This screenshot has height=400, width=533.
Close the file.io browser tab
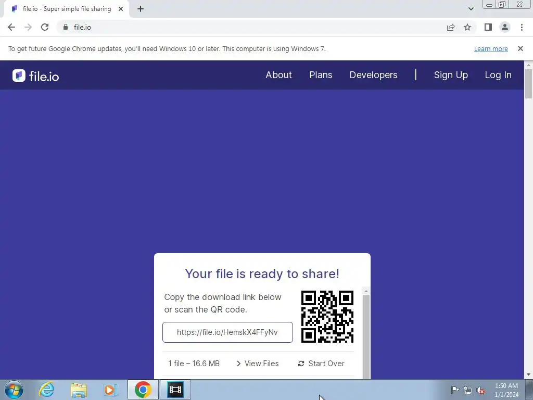tap(121, 9)
